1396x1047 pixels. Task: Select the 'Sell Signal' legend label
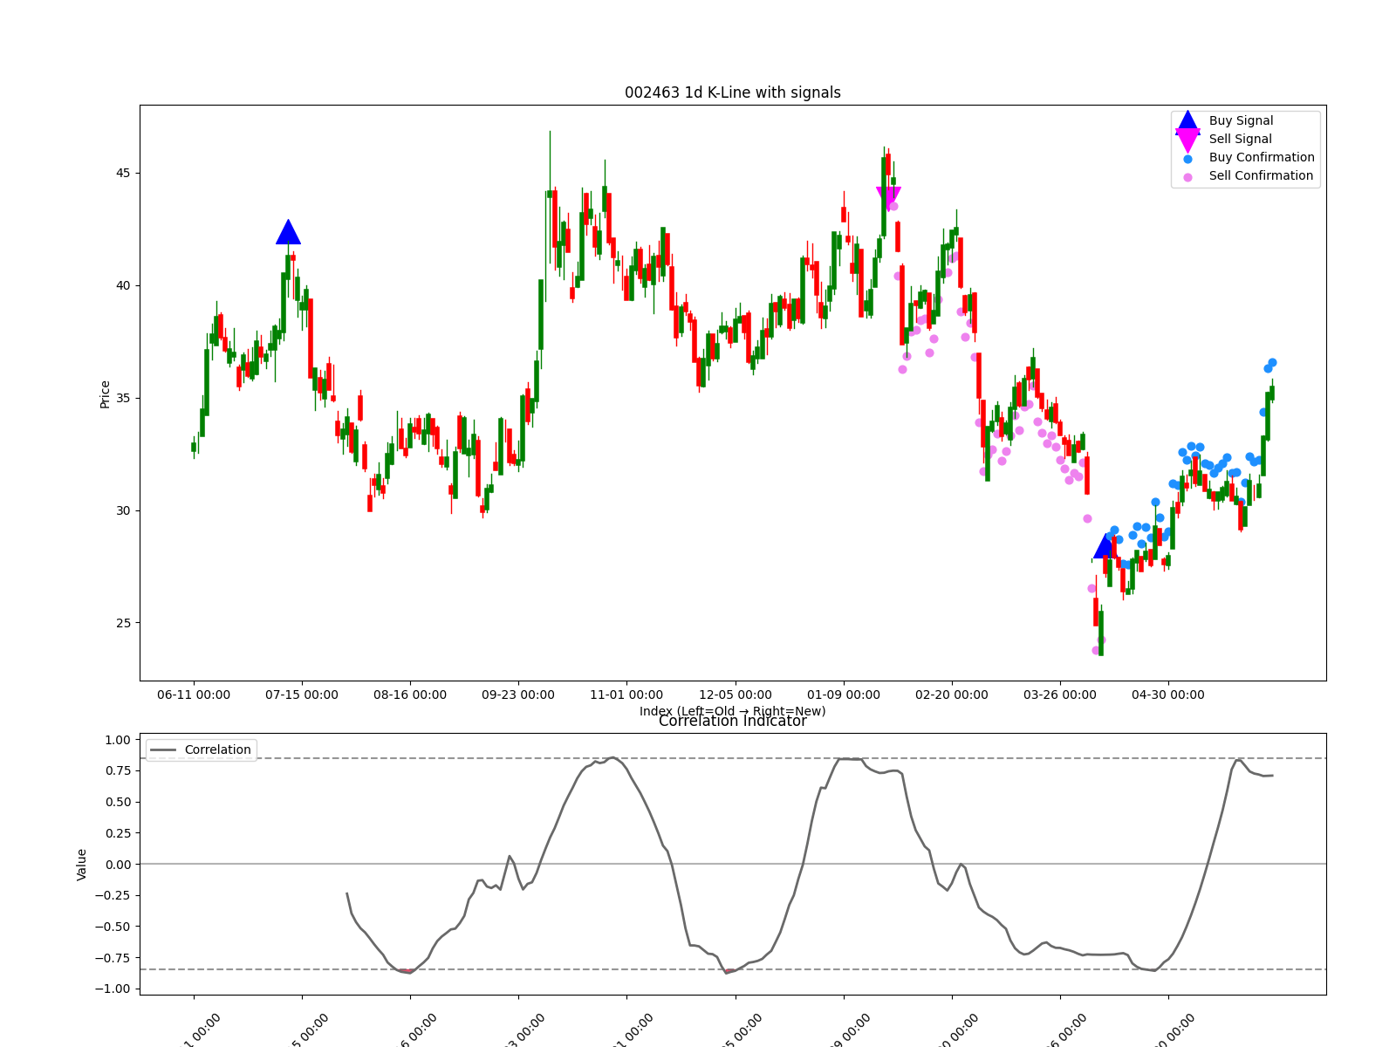(1240, 140)
